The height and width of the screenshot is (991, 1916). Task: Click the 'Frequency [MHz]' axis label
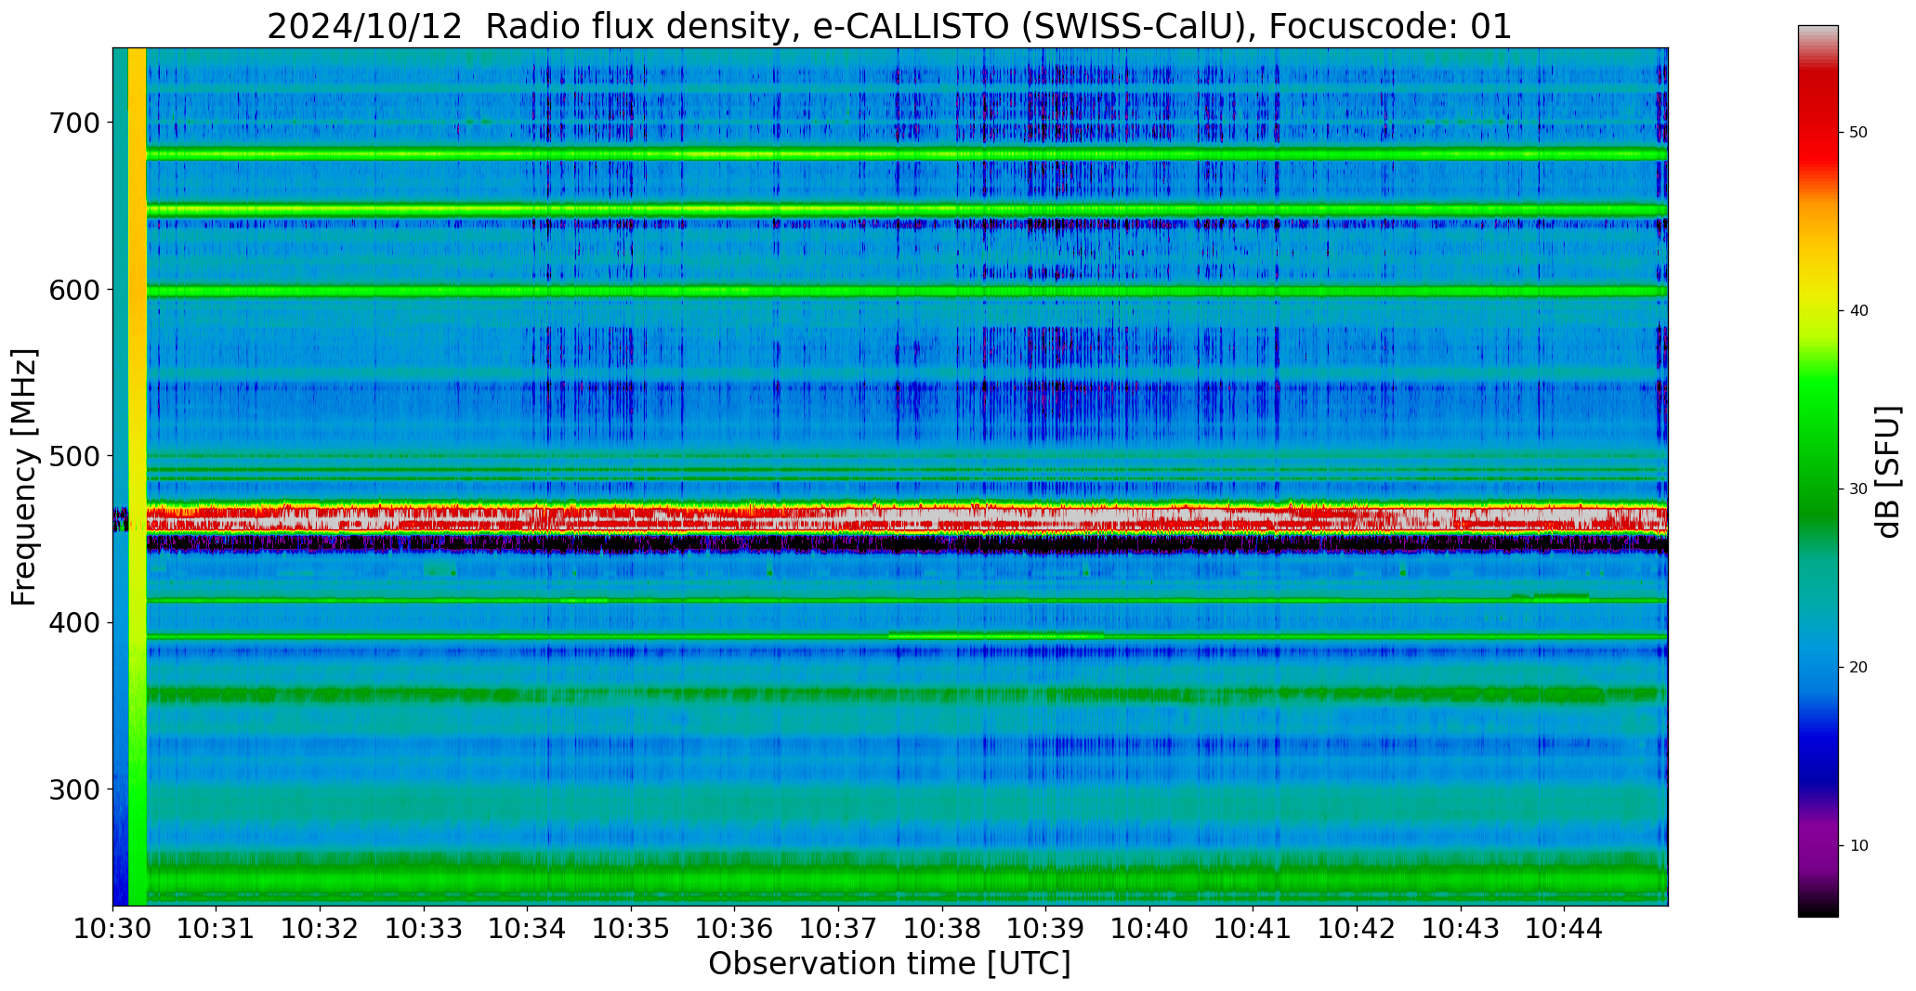24,476
